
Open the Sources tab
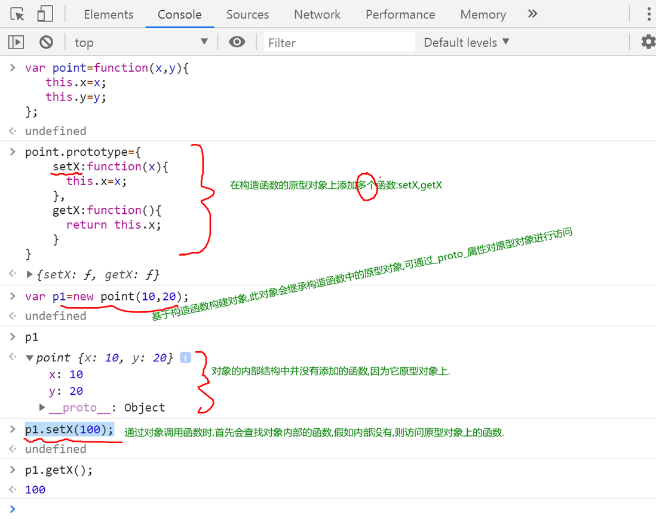(247, 15)
